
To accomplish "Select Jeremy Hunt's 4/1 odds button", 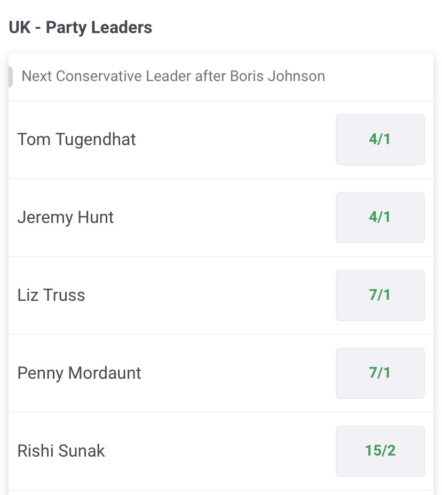I will click(x=380, y=218).
